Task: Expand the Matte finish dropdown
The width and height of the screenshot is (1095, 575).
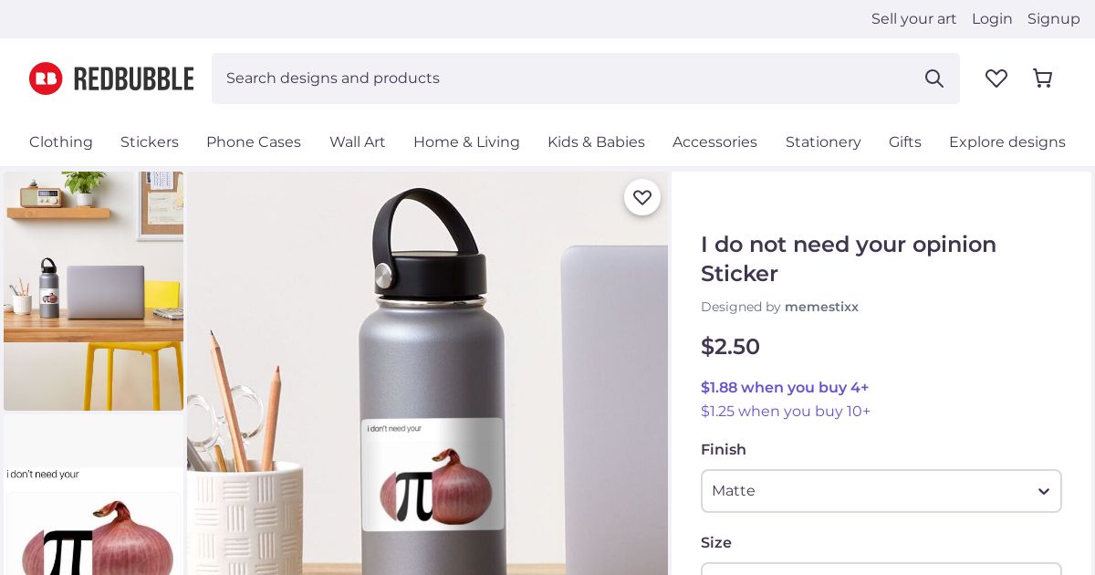Action: [881, 491]
